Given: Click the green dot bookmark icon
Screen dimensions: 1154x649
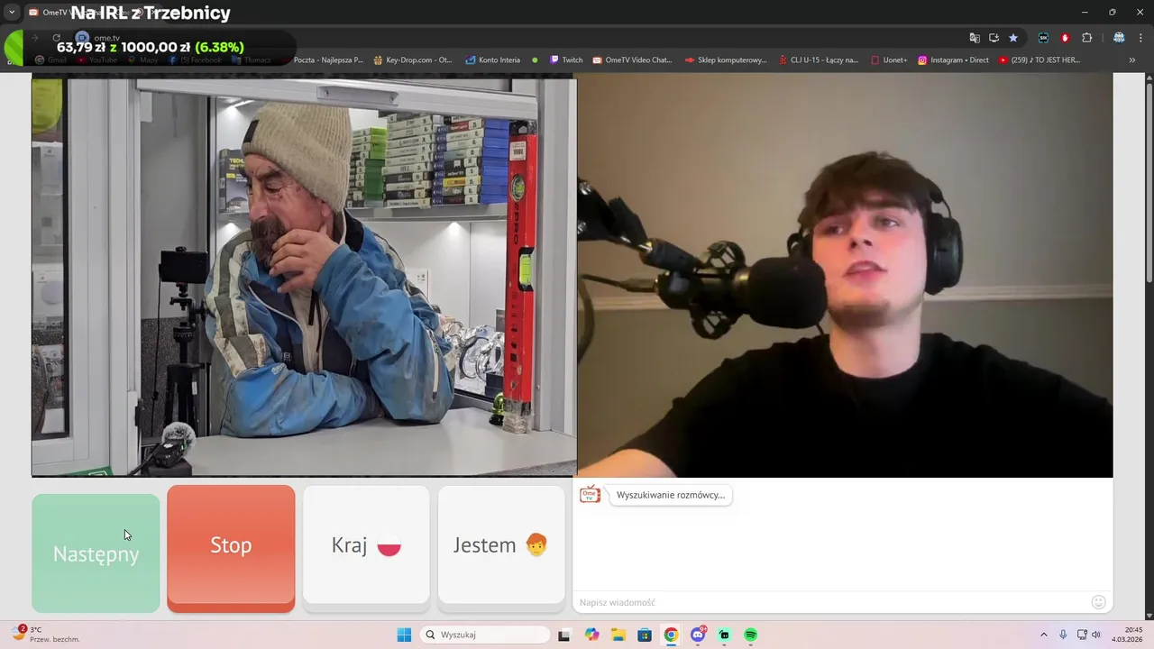Looking at the screenshot, I should 535,59.
